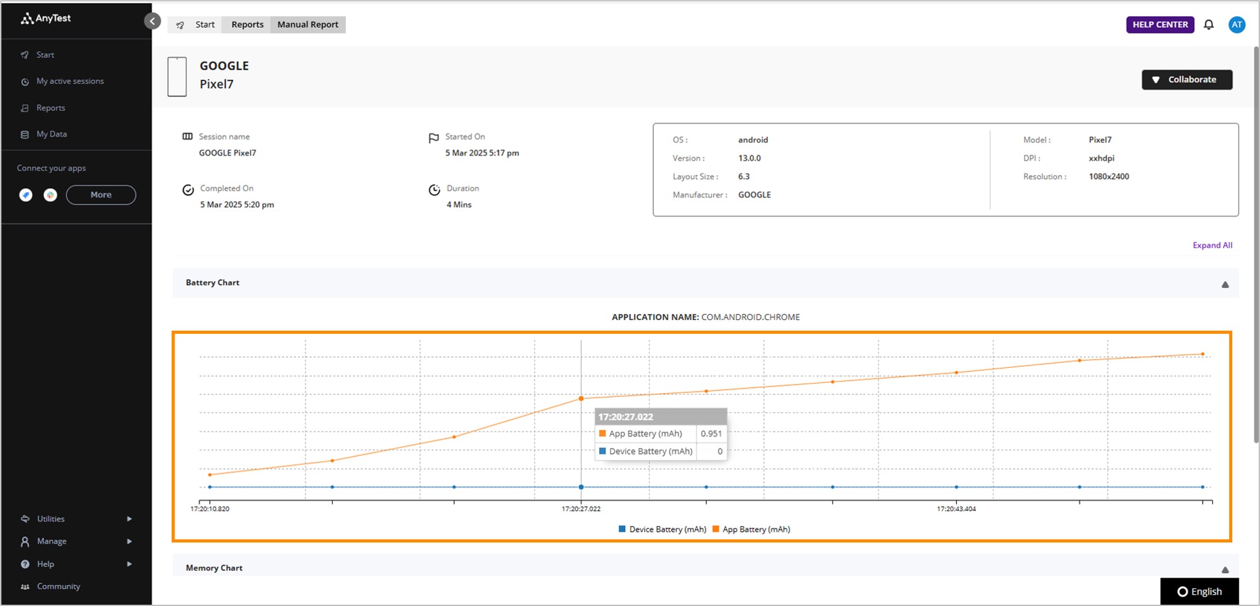Screen dimensions: 1260x606
Task: Click the AnyTest logo
Action: (x=45, y=18)
